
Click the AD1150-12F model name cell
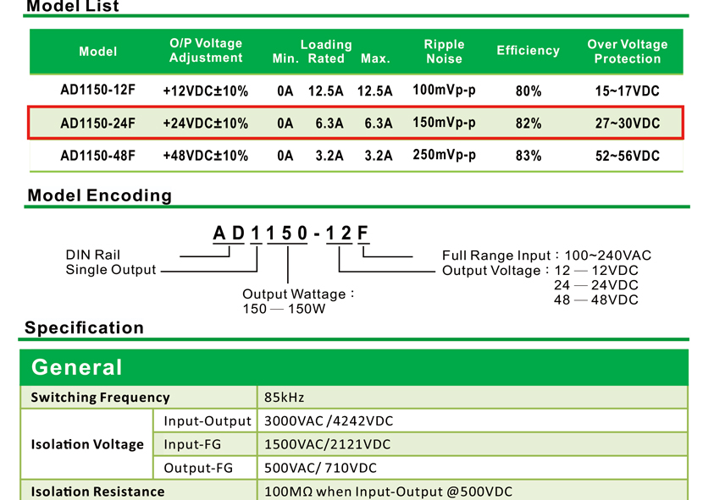tap(97, 90)
